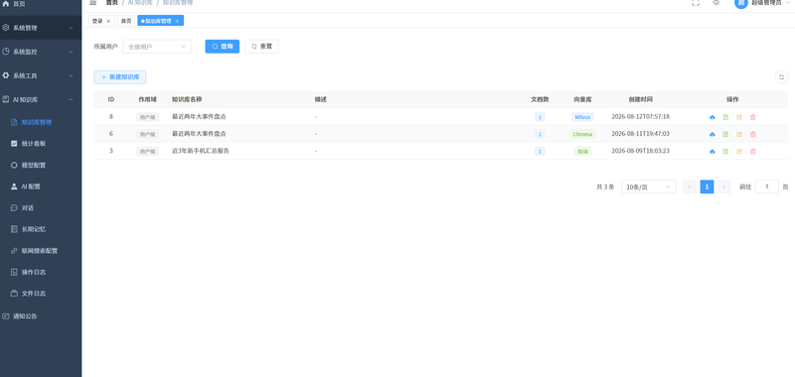This screenshot has height=377, width=795.
Task: Open AI 配置 in the sidebar
Action: 41,187
